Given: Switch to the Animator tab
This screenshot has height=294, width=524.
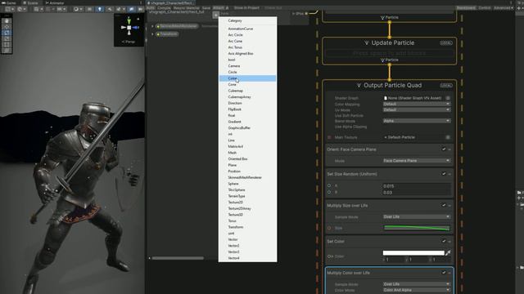Looking at the screenshot, I should tap(55, 2).
